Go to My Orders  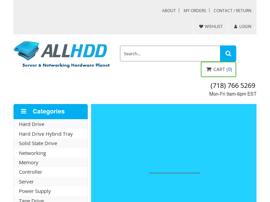tap(195, 11)
